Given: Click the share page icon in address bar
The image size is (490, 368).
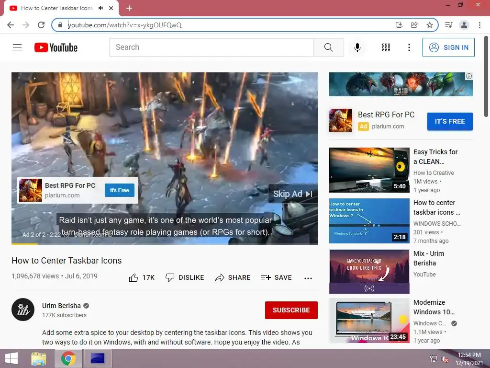Looking at the screenshot, I should pos(414,25).
